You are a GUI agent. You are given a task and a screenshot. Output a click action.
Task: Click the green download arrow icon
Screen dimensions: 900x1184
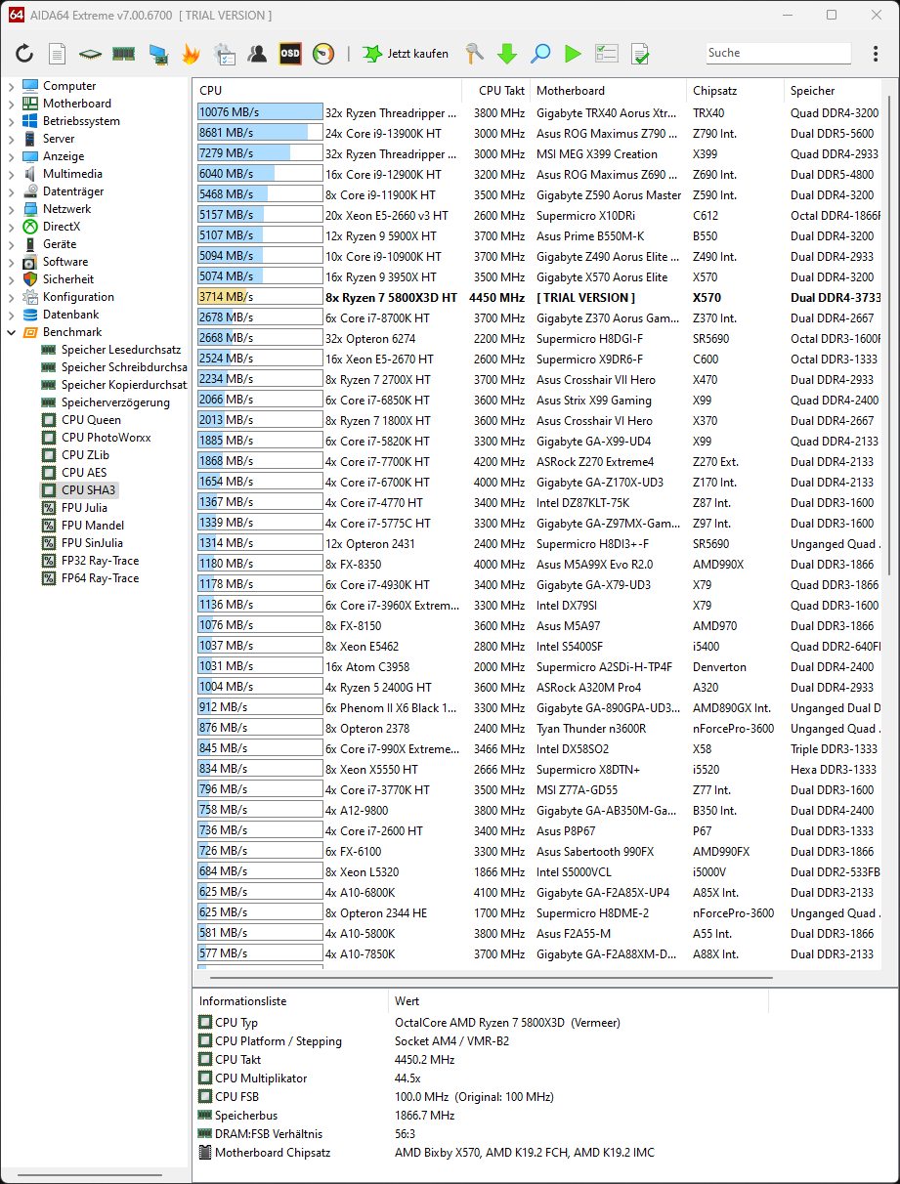[507, 54]
